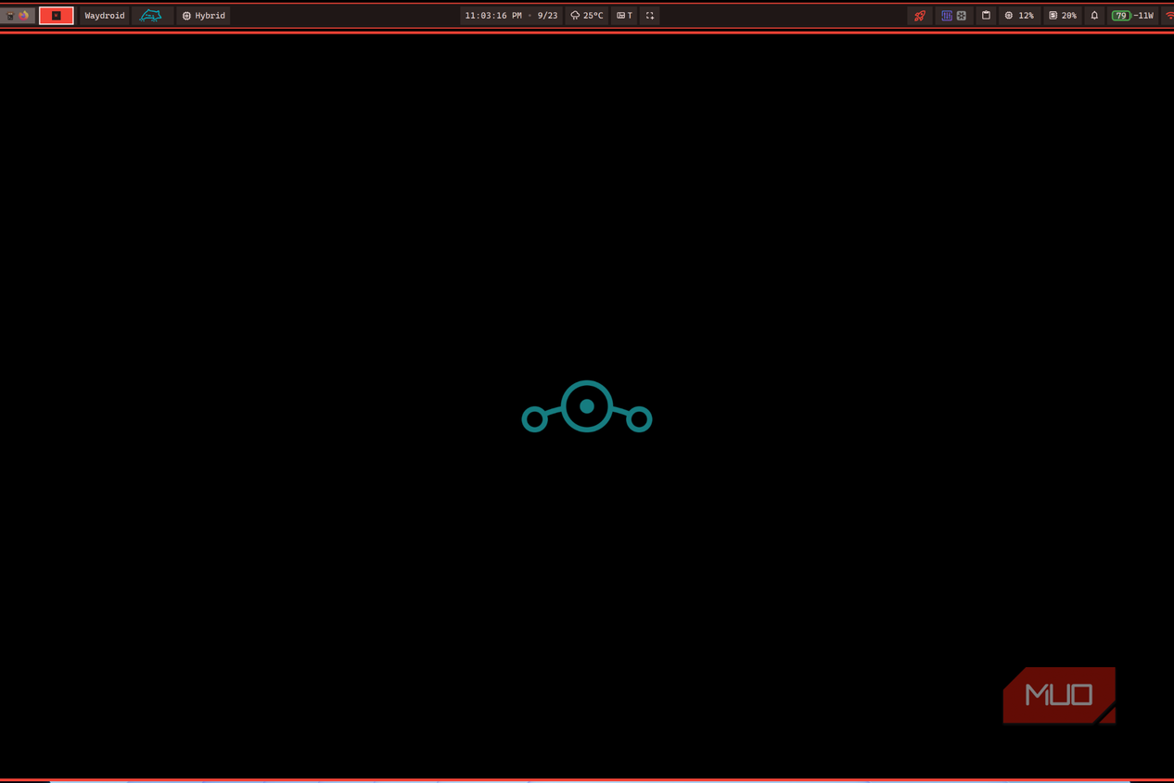The height and width of the screenshot is (783, 1174).
Task: Open the Firefox workspace icon
Action: pos(24,16)
